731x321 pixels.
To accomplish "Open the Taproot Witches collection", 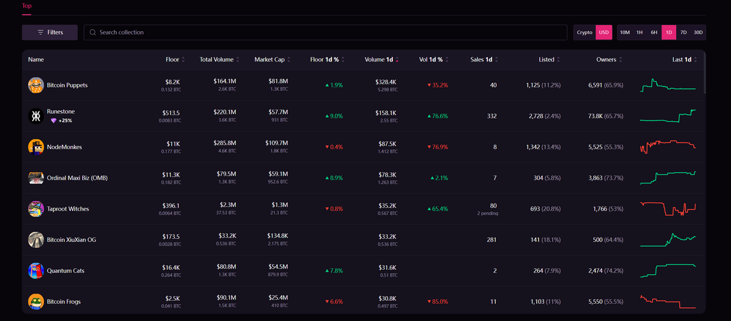I will [x=68, y=209].
